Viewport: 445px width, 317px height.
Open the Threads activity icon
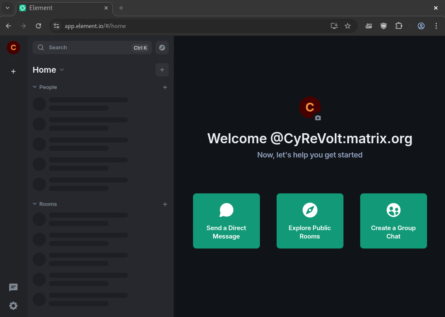[13, 287]
